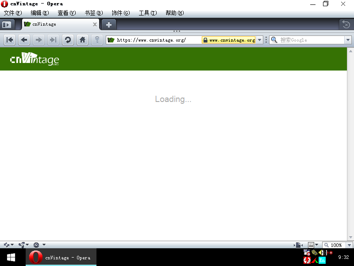The width and height of the screenshot is (354, 266).
Task: Select the cnVintage tab
Action: (x=60, y=24)
